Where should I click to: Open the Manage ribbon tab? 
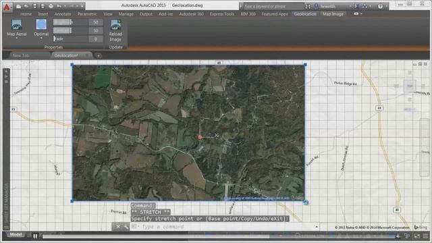click(126, 13)
